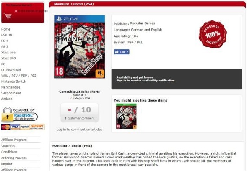The width and height of the screenshot is (247, 173).
Task: Click the Visa payment icon
Action: coord(15,127)
